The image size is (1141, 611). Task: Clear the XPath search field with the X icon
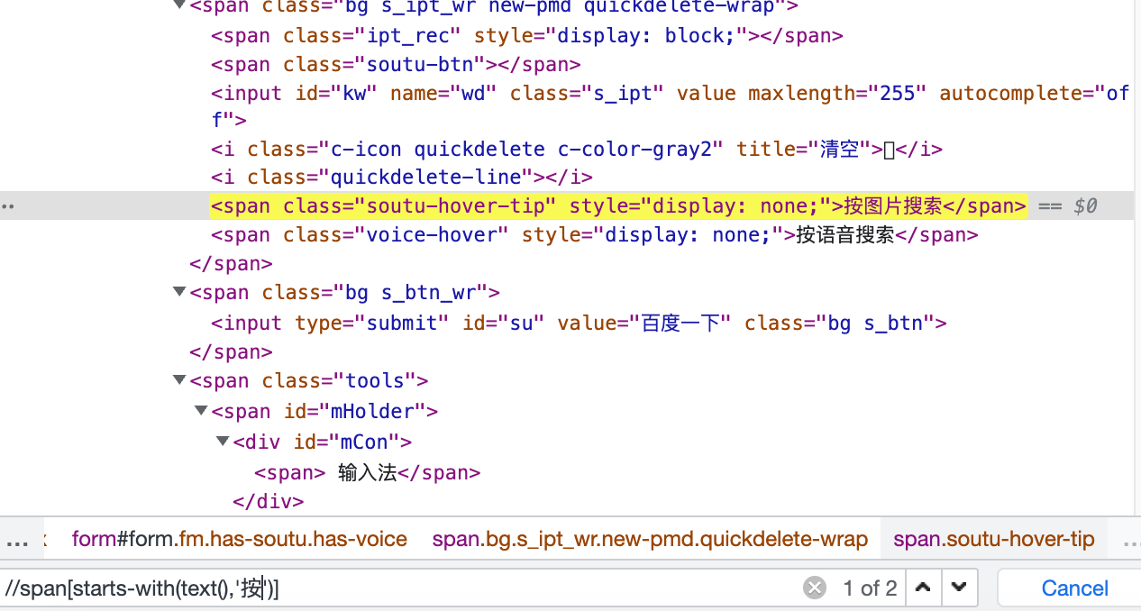tap(815, 588)
